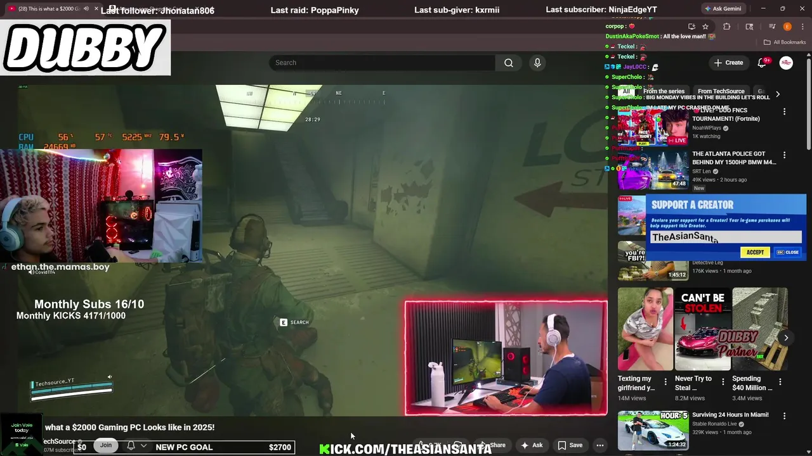Show next shorts with the right arrow

click(x=785, y=338)
